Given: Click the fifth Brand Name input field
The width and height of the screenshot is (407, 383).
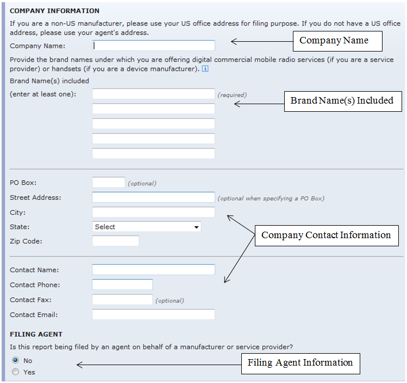Looking at the screenshot, I should pos(154,154).
